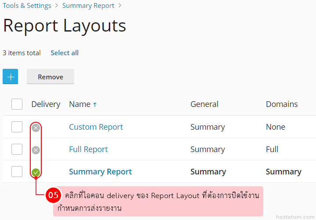Tick the Summary Report row checkbox

click(x=17, y=172)
